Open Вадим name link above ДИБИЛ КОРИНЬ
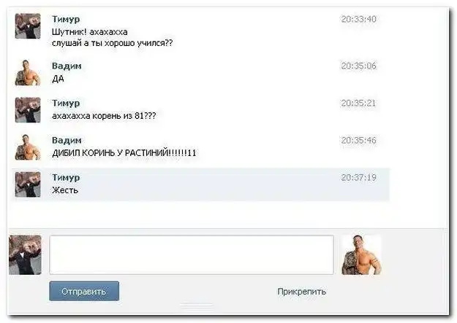The width and height of the screenshot is (457, 323). click(67, 140)
